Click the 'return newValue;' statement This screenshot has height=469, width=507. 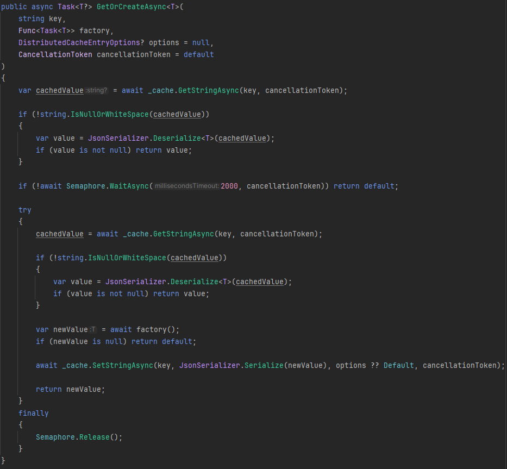[x=70, y=390]
